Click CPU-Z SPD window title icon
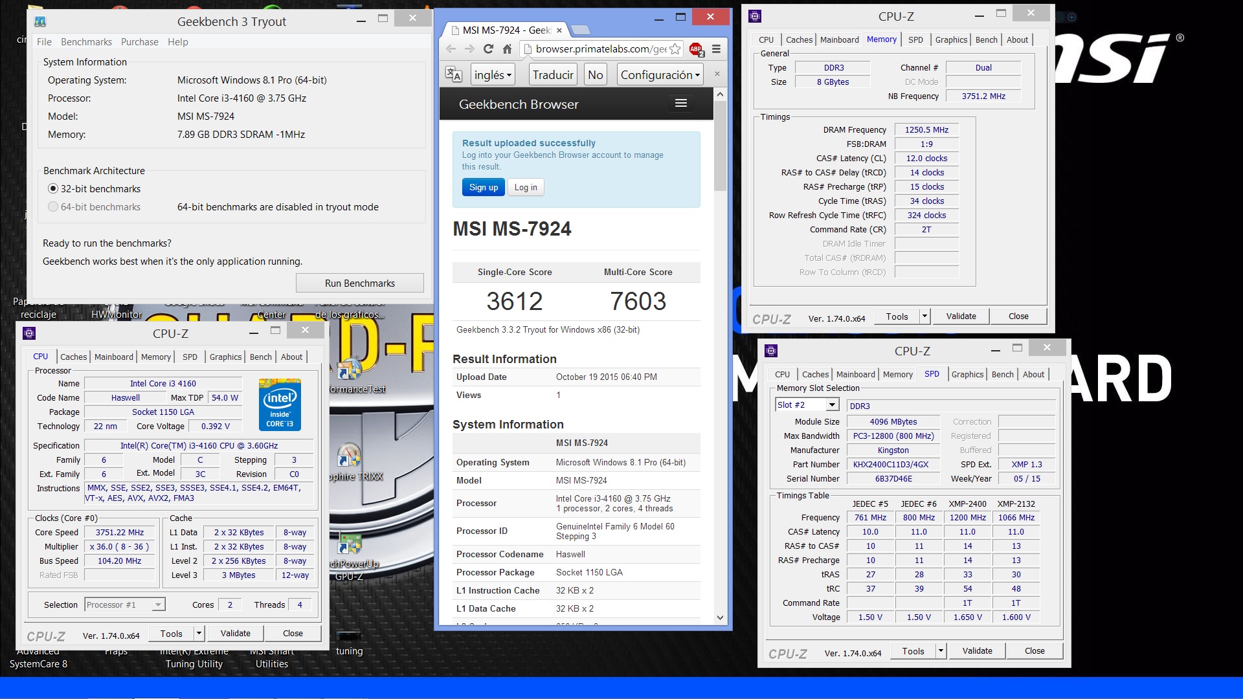 tap(770, 351)
